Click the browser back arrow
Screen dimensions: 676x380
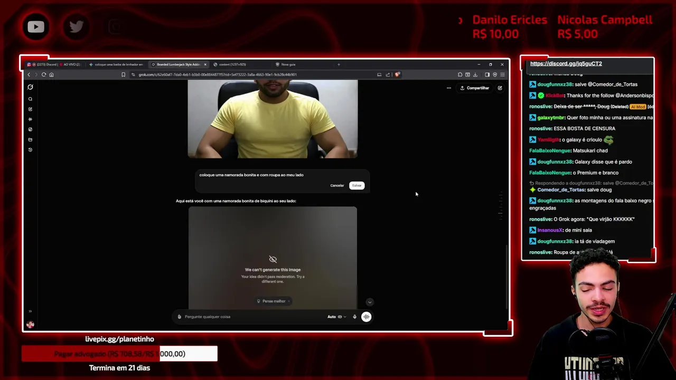click(29, 74)
